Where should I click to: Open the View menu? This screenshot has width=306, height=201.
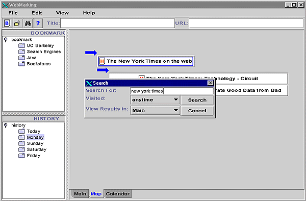[x=62, y=13]
